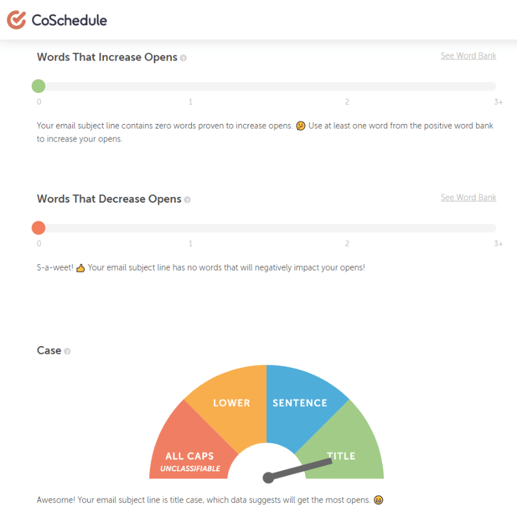Image resolution: width=517 pixels, height=512 pixels.
Task: Open Word Bank link for Decrease Opens
Action: [x=469, y=198]
